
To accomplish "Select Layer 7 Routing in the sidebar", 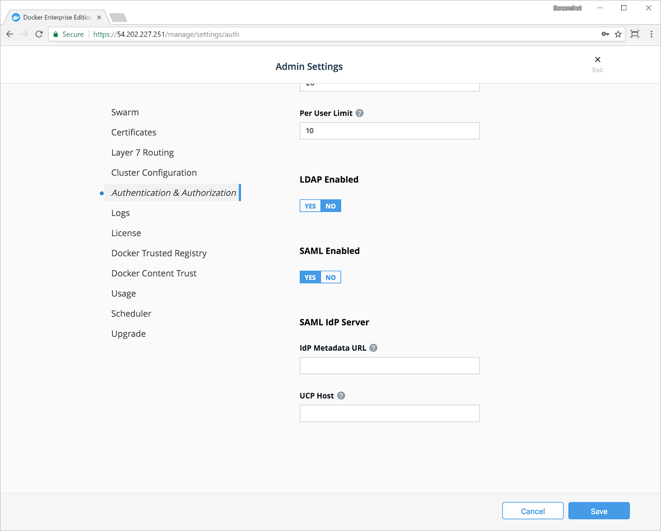I will (x=143, y=153).
